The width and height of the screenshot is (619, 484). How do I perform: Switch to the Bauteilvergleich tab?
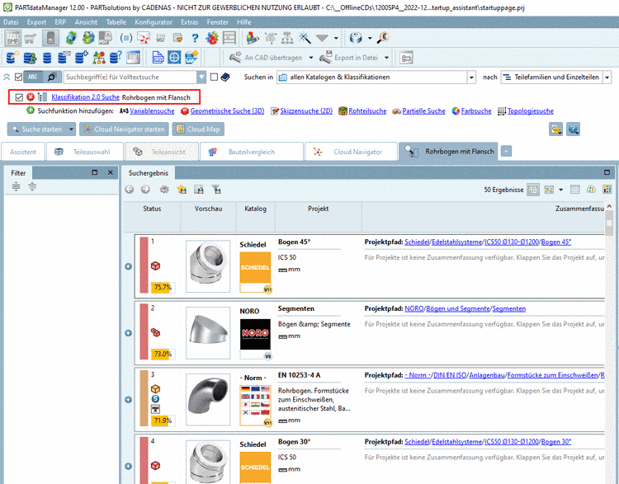click(252, 152)
